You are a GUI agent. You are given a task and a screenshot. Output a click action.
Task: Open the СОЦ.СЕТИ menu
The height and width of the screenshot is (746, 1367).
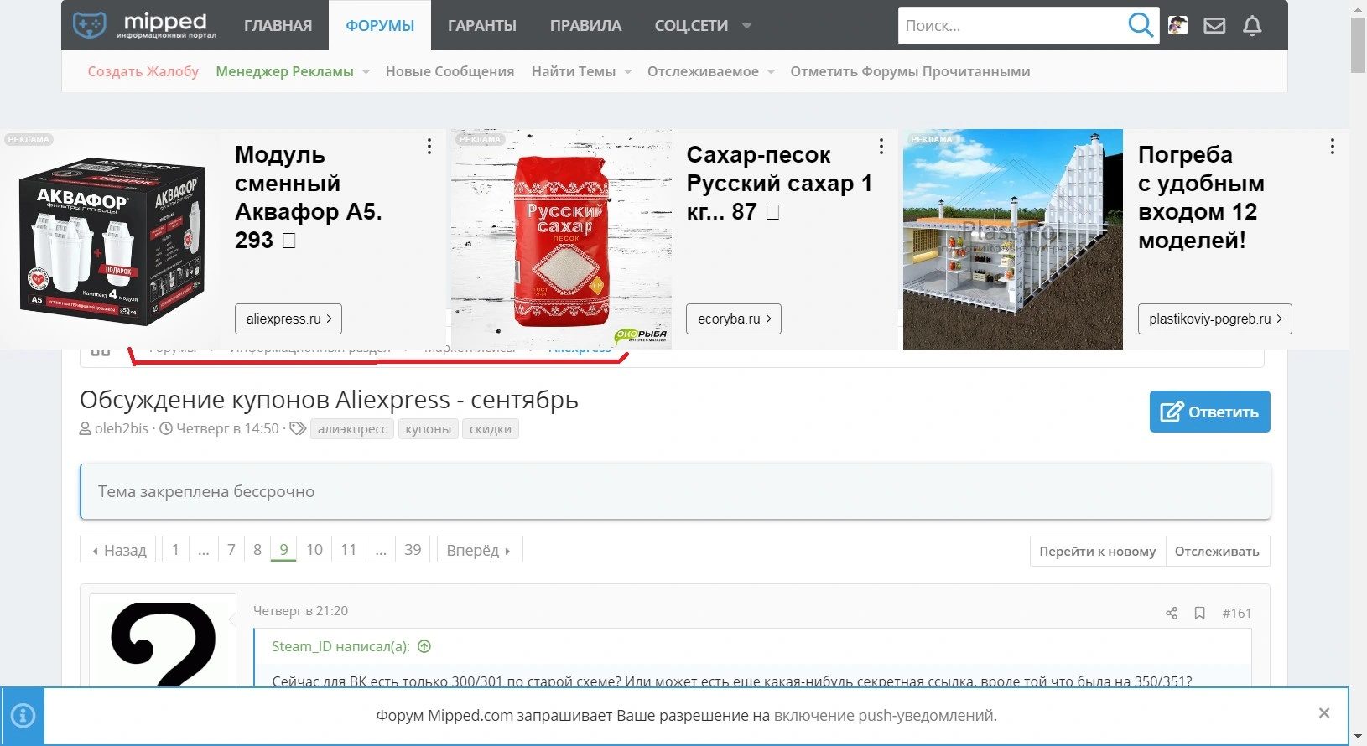tap(692, 26)
